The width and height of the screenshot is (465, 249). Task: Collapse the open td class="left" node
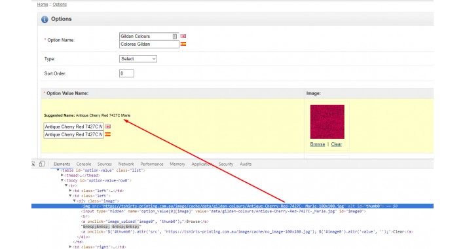point(70,195)
